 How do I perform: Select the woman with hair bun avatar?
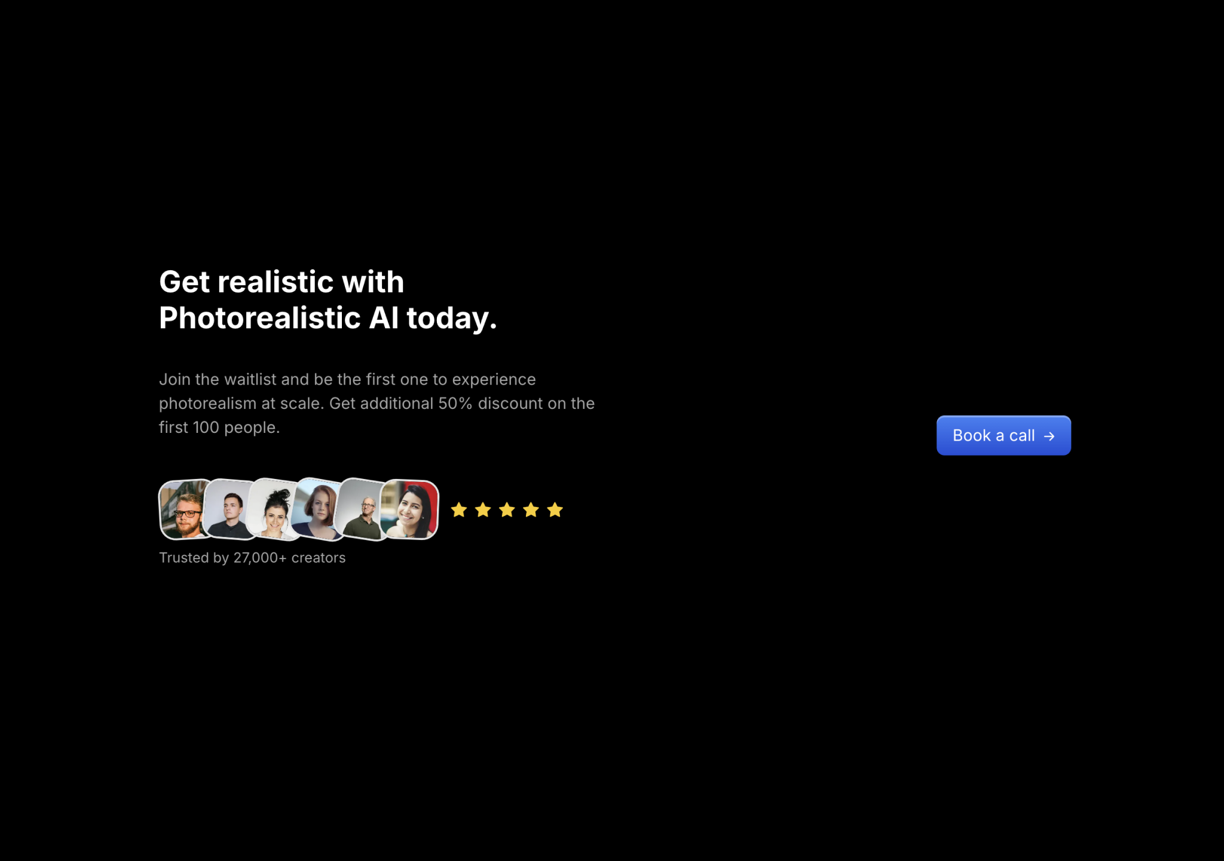[273, 511]
